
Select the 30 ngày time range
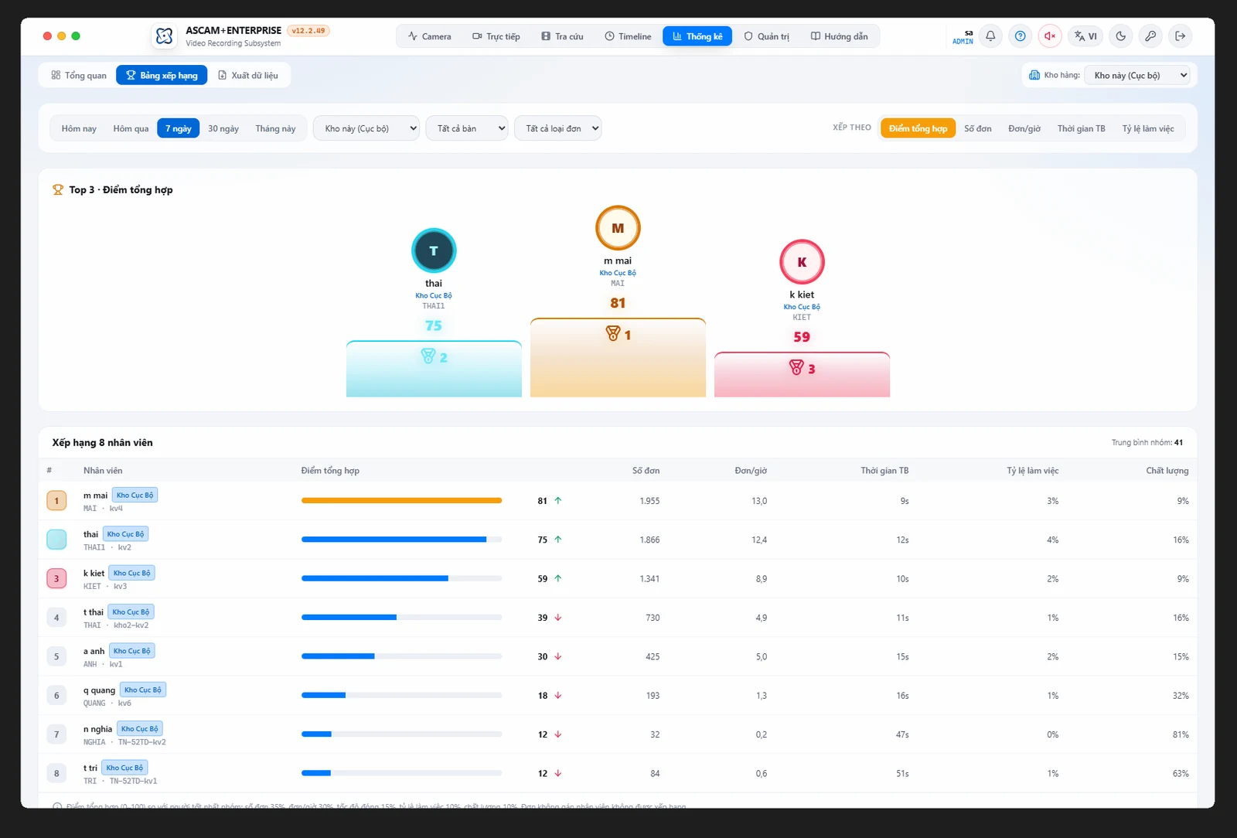[x=223, y=128]
